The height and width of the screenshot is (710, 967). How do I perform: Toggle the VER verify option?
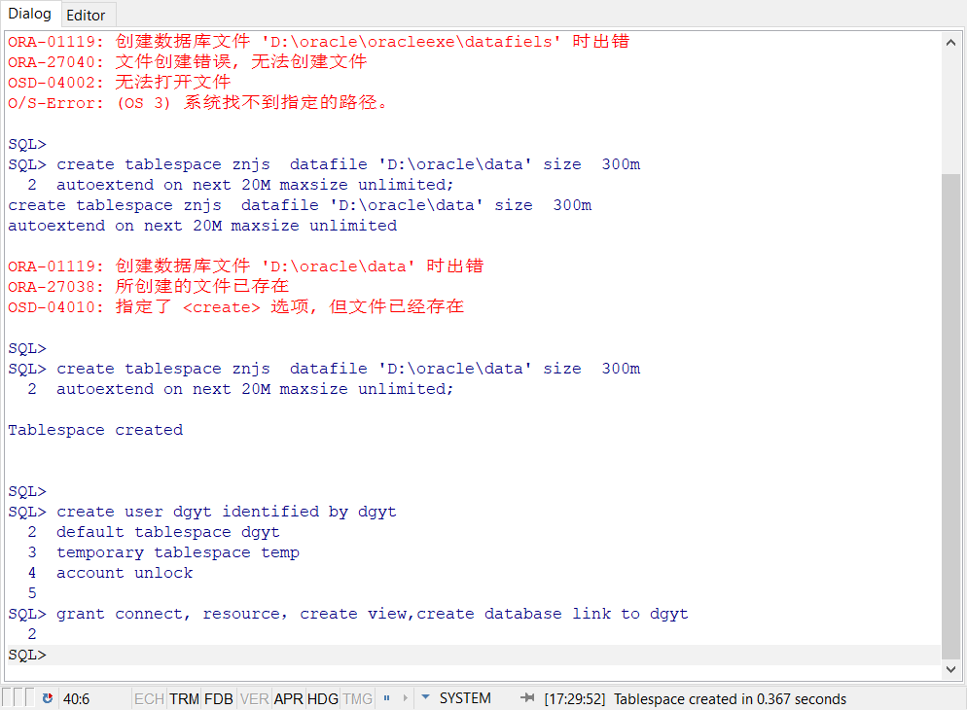[x=254, y=699]
